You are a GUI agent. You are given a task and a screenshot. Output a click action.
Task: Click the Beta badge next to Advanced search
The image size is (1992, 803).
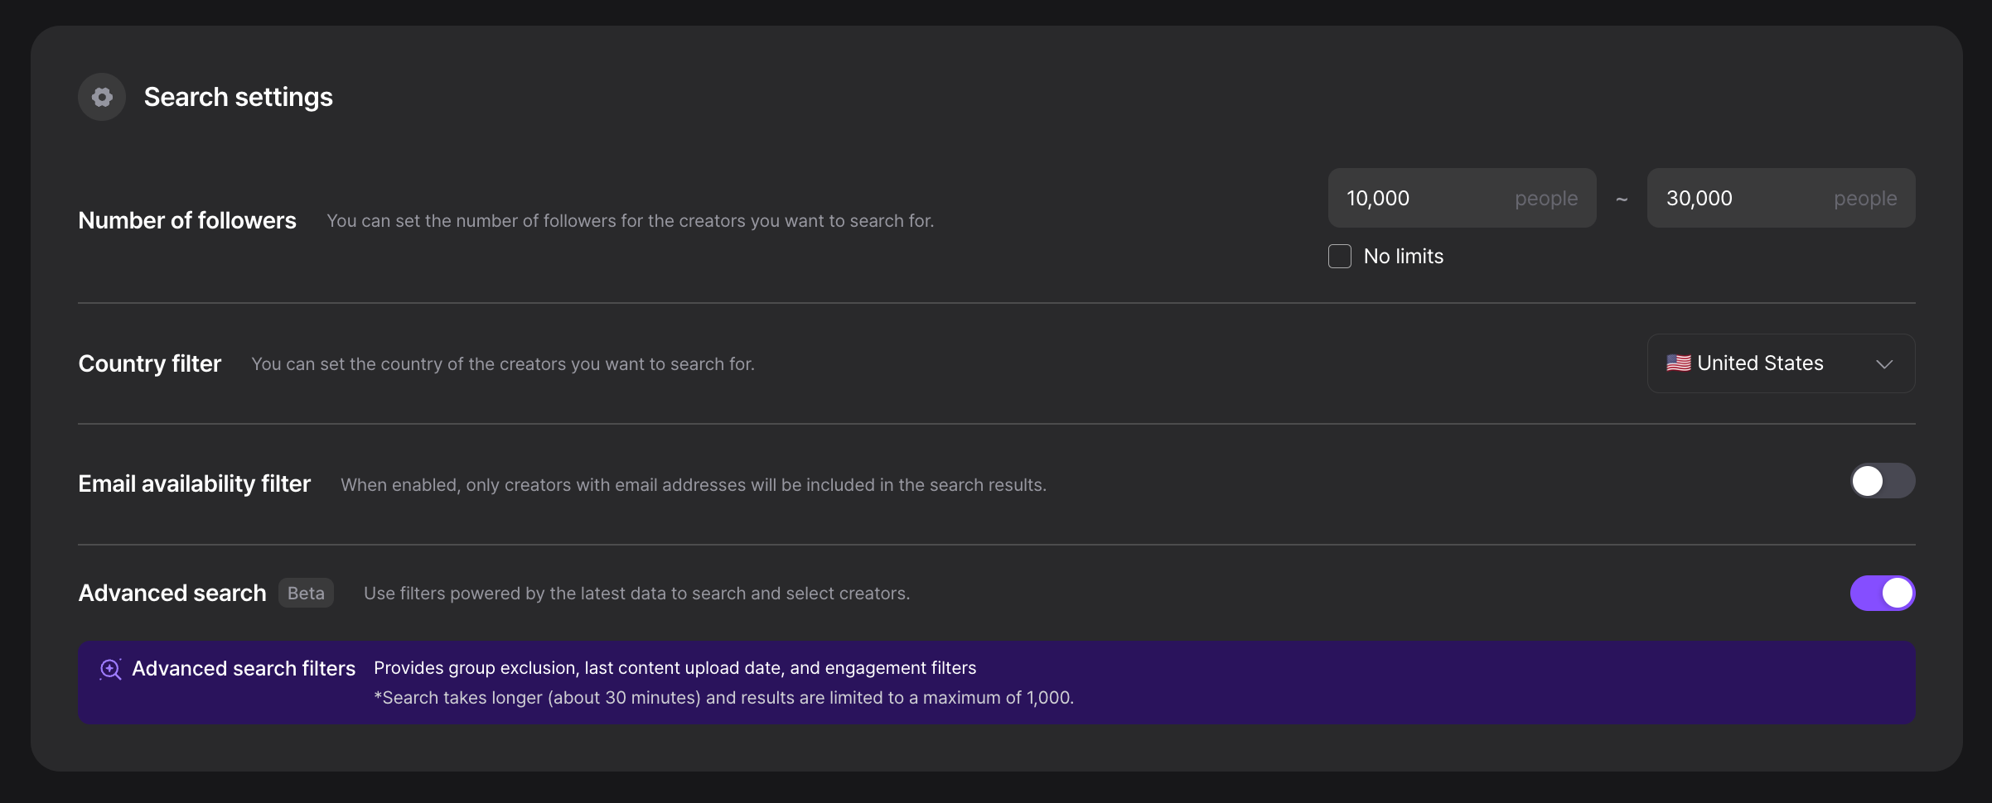[306, 593]
